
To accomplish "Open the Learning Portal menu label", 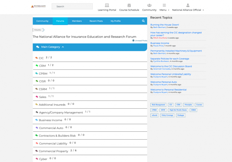I will pos(107,10).
